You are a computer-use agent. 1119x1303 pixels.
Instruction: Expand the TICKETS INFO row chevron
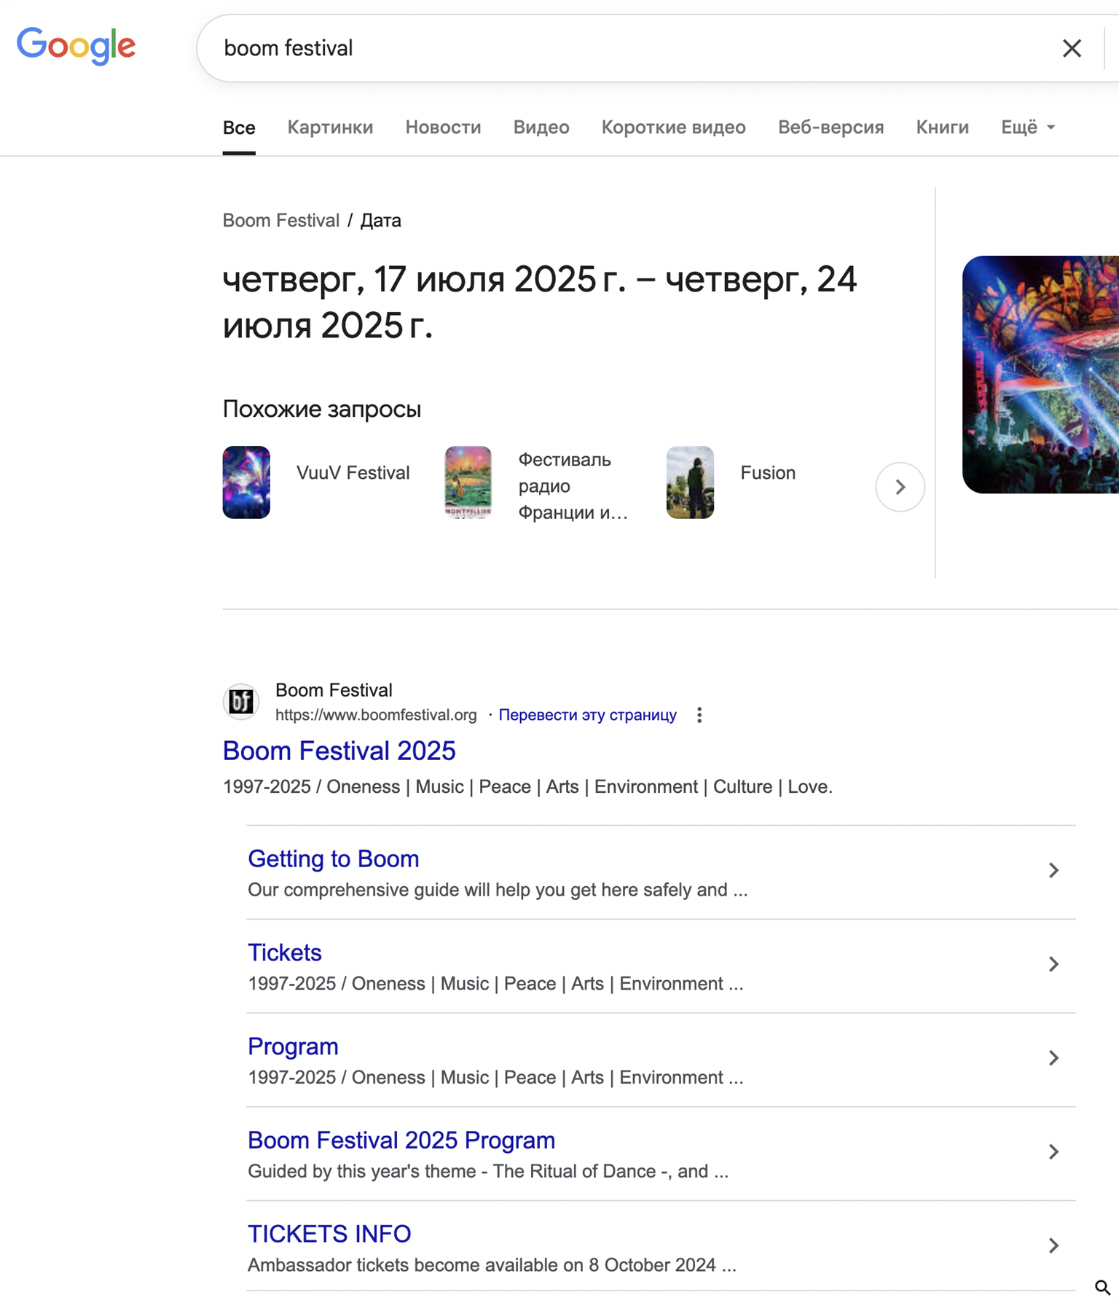(1053, 1245)
